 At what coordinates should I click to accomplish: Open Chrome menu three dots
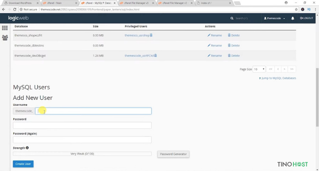pyautogui.click(x=315, y=10)
